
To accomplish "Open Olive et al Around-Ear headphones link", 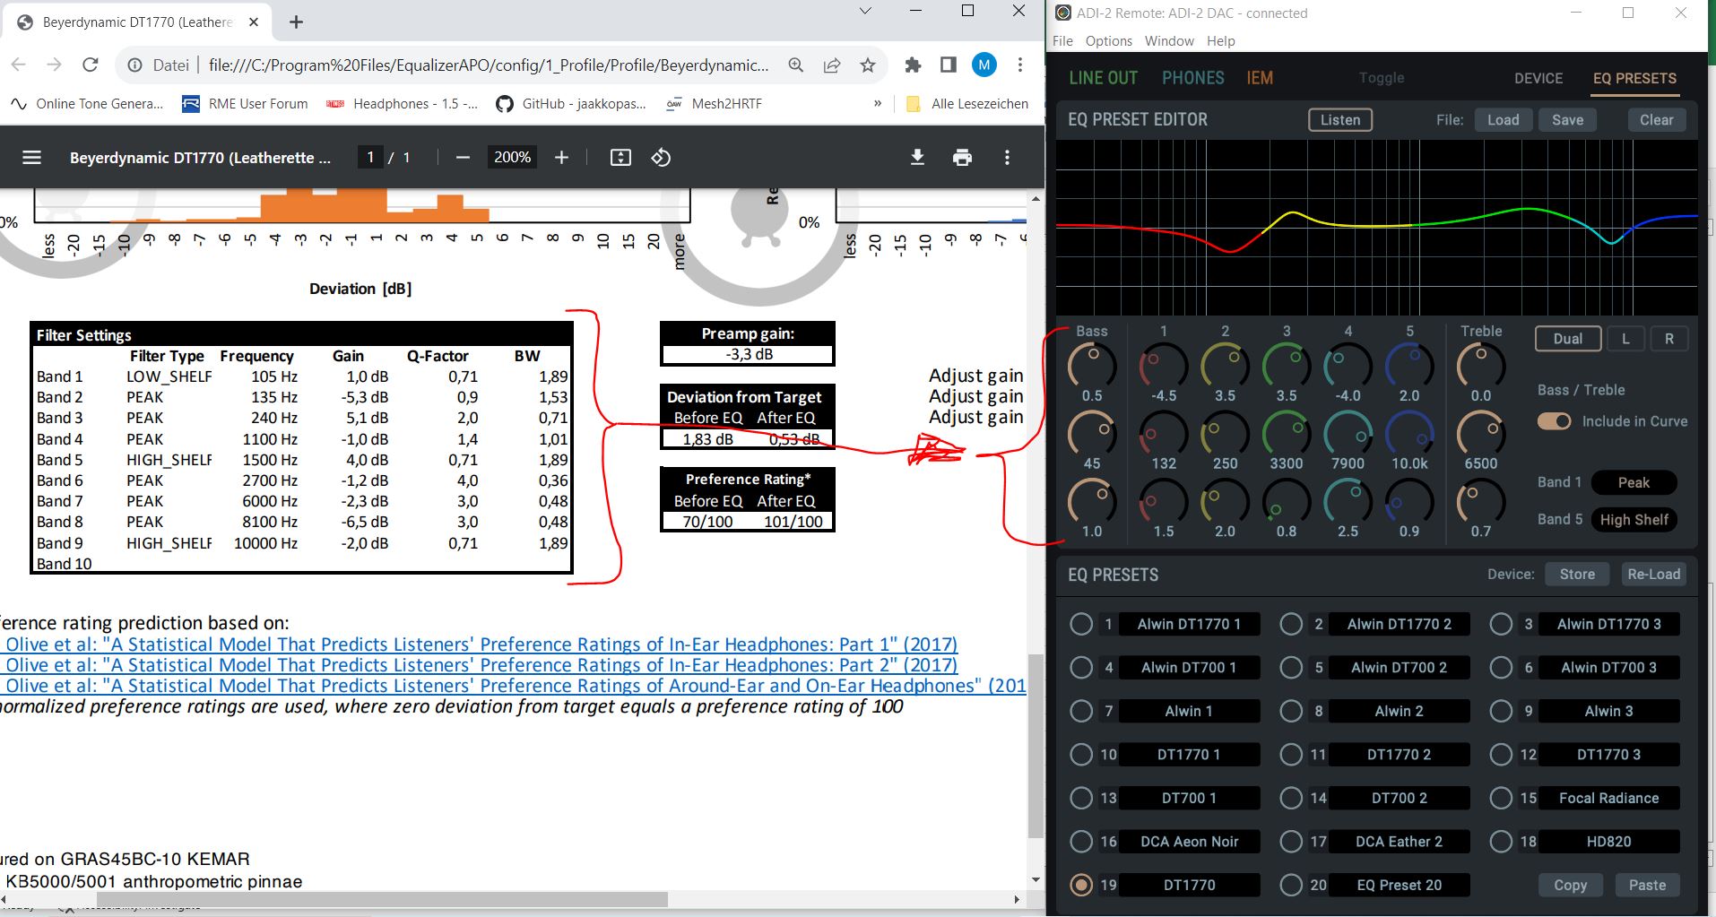I will (x=516, y=686).
